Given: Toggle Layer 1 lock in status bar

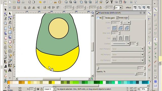Looking at the screenshot, I should tap(41, 89).
